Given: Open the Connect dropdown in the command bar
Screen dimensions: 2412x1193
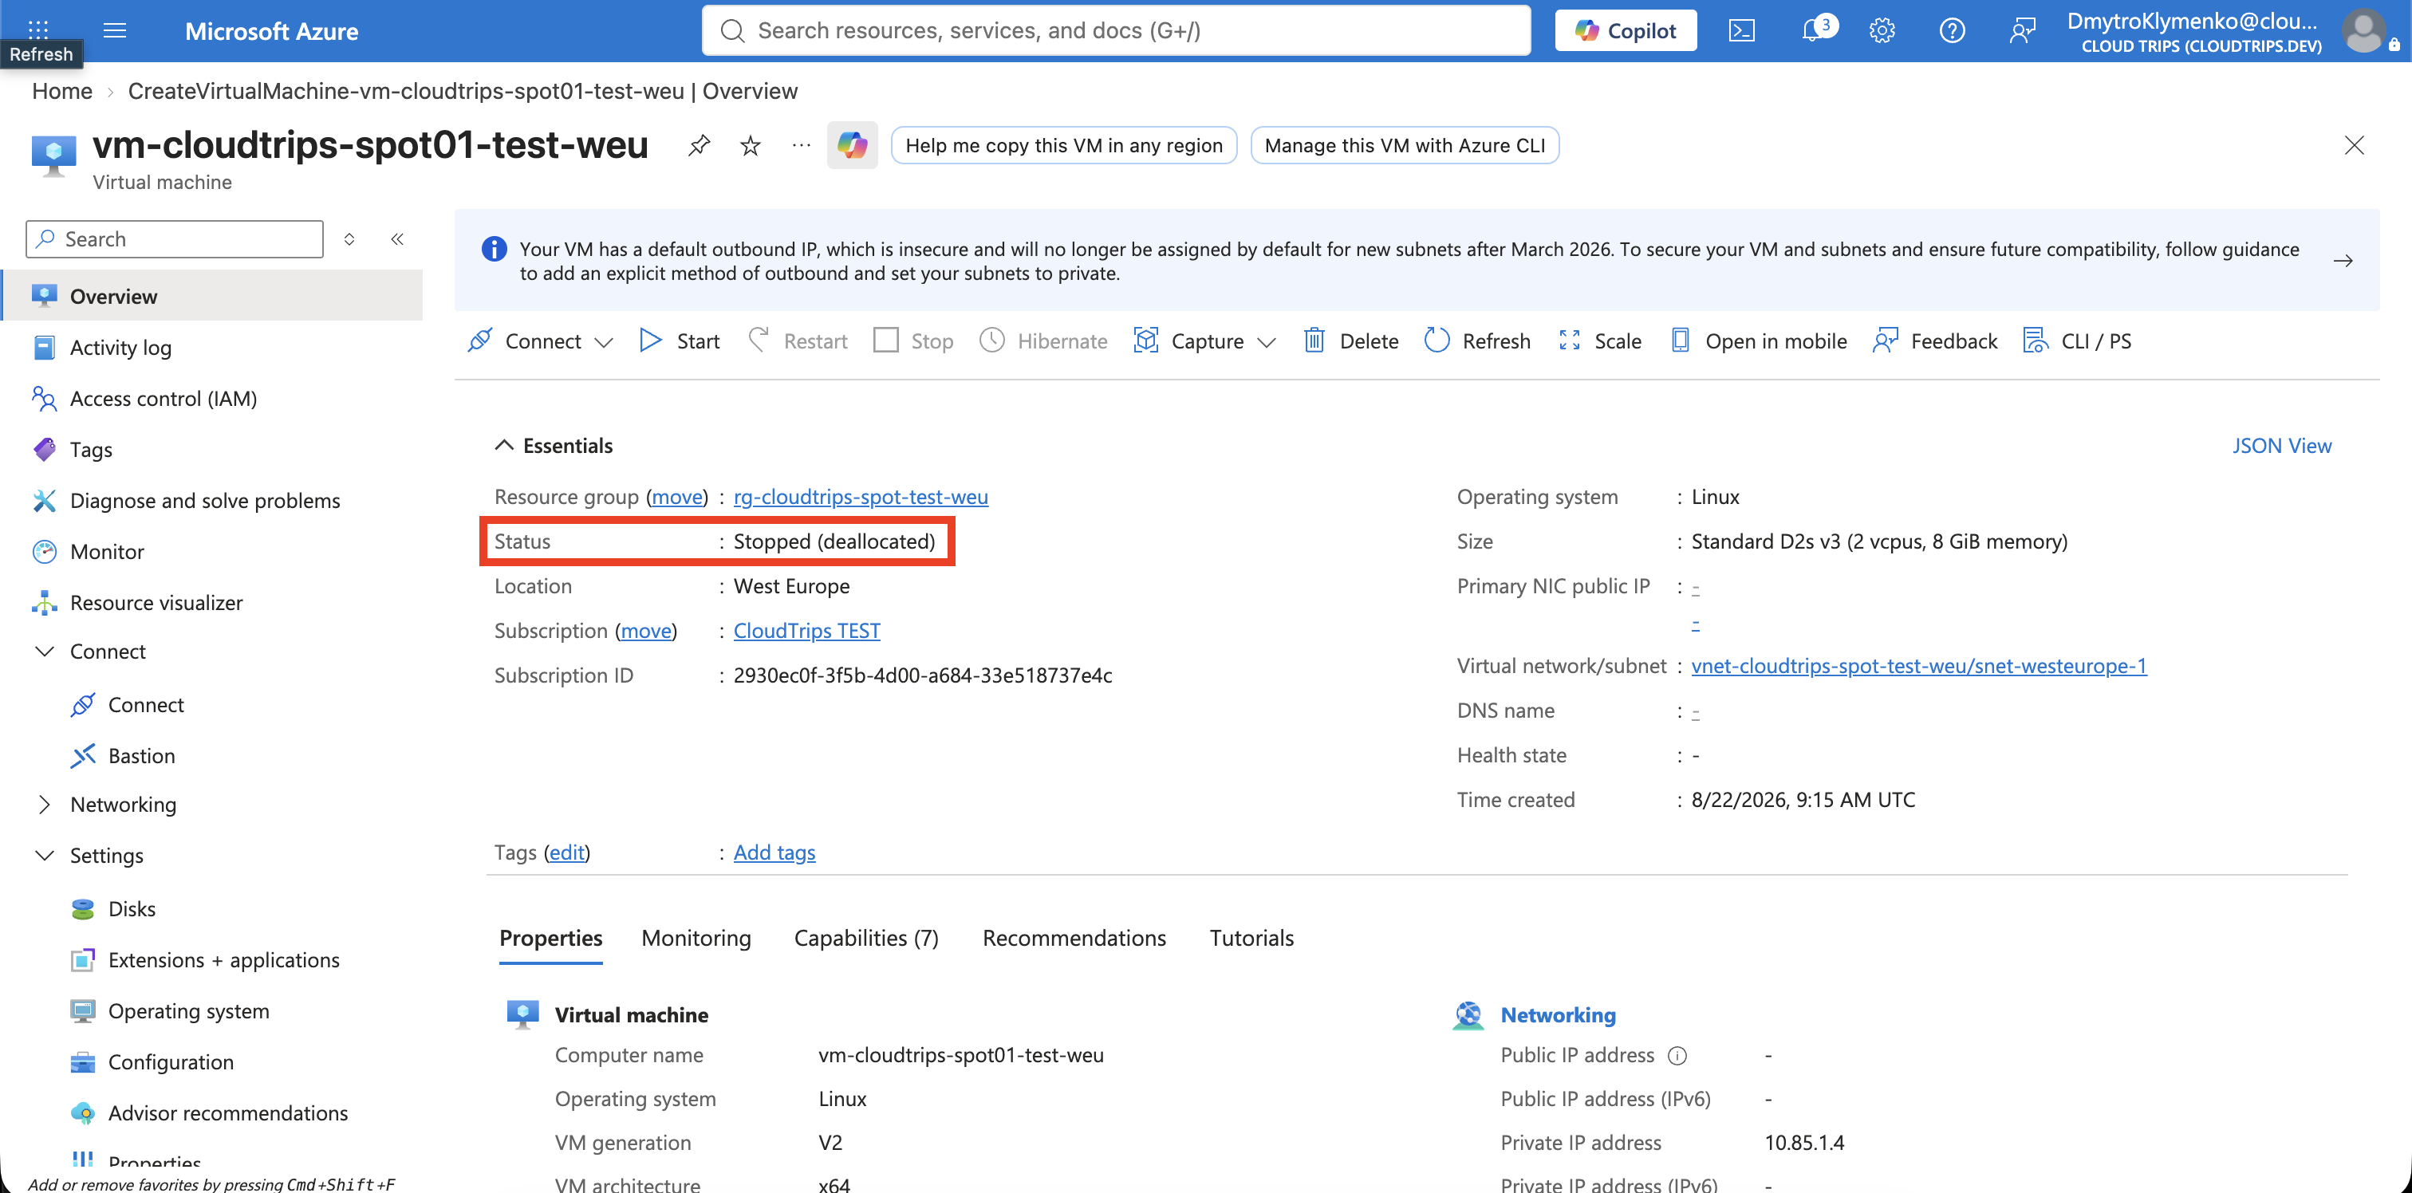Looking at the screenshot, I should pos(540,341).
